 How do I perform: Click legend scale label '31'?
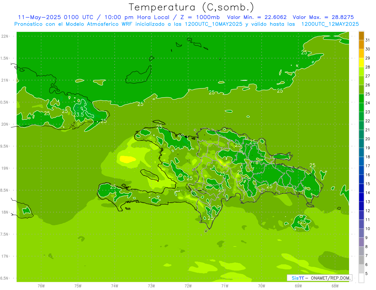pyautogui.click(x=368, y=40)
